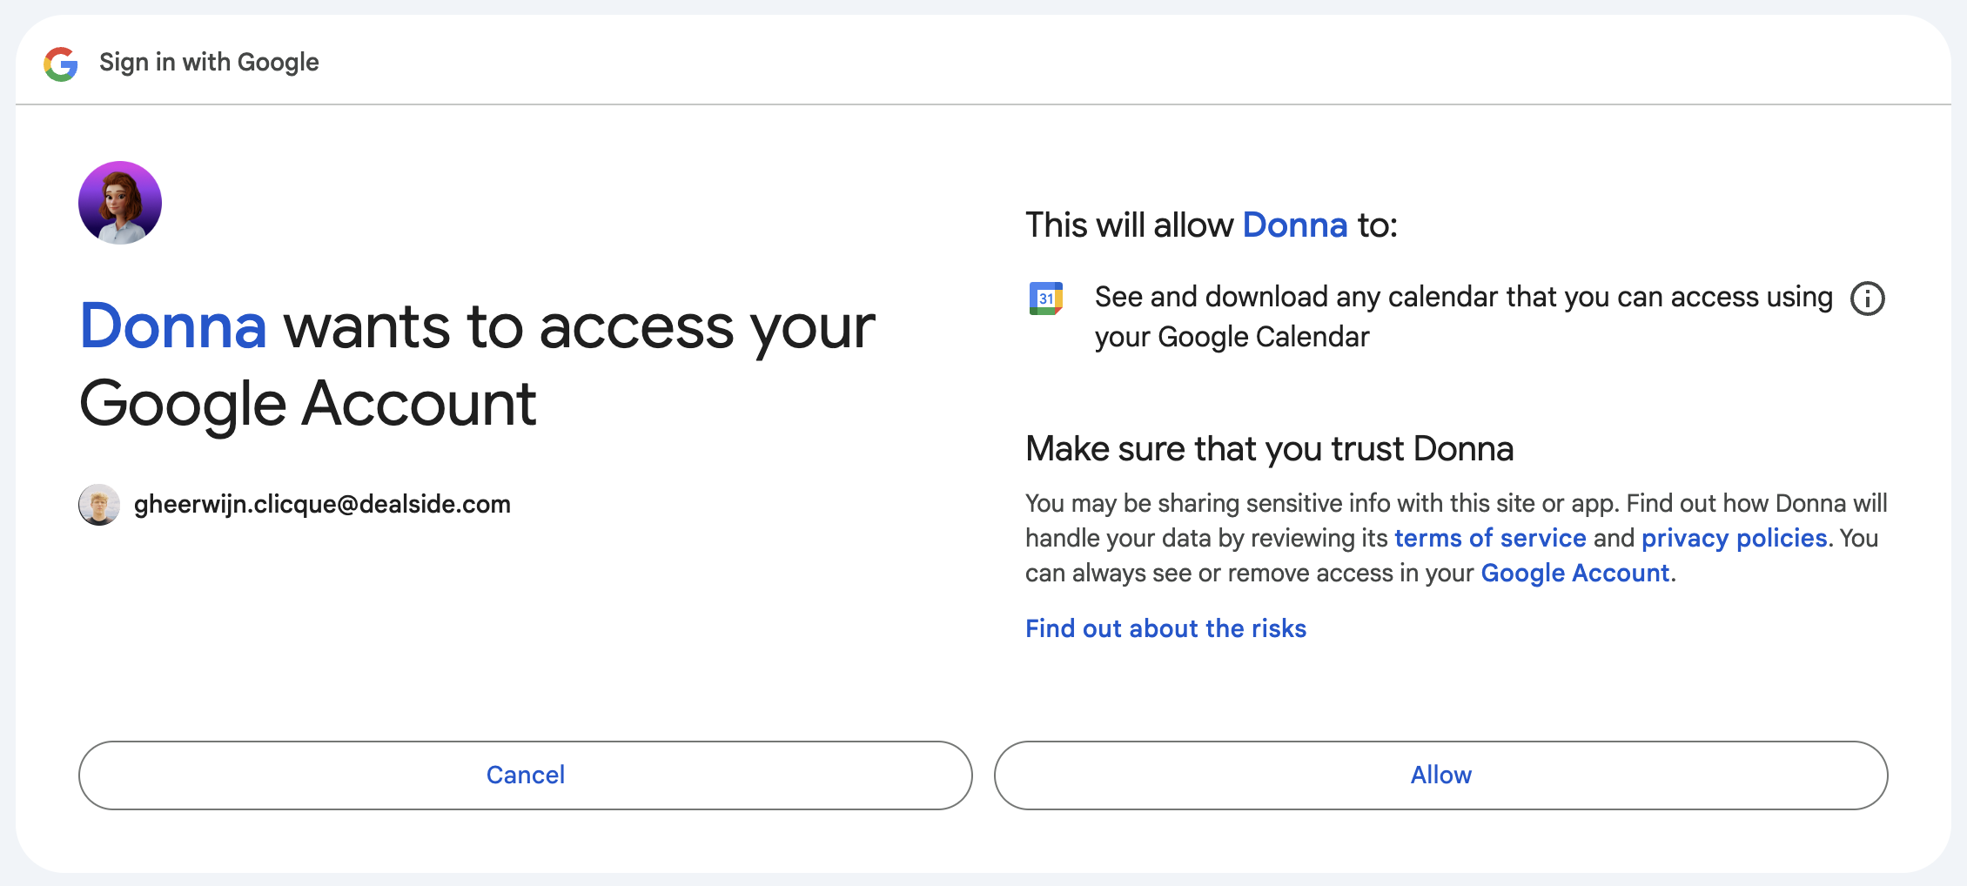Image resolution: width=1967 pixels, height=886 pixels.
Task: Click the "You may be sharing sensitive info" paragraph
Action: [1306, 505]
